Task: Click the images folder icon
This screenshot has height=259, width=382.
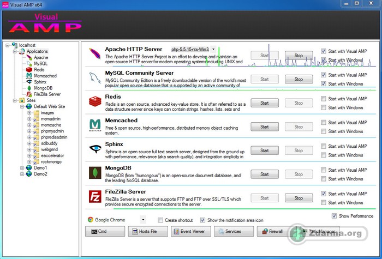Action: coord(37,113)
